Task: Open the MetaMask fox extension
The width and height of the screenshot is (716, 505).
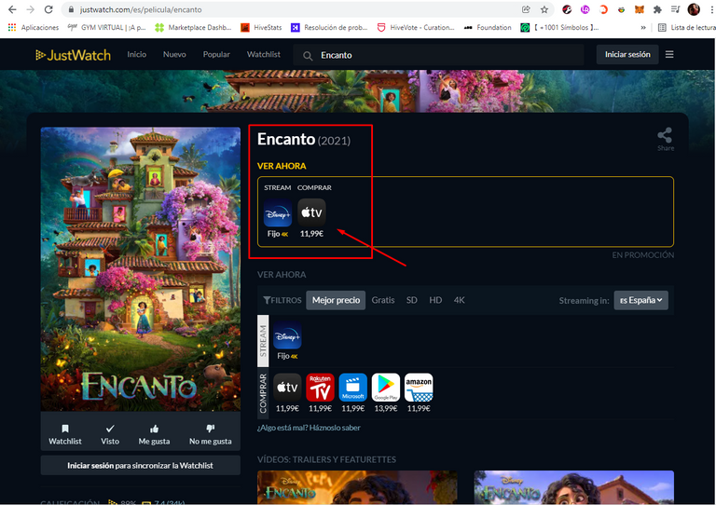Action: point(640,9)
